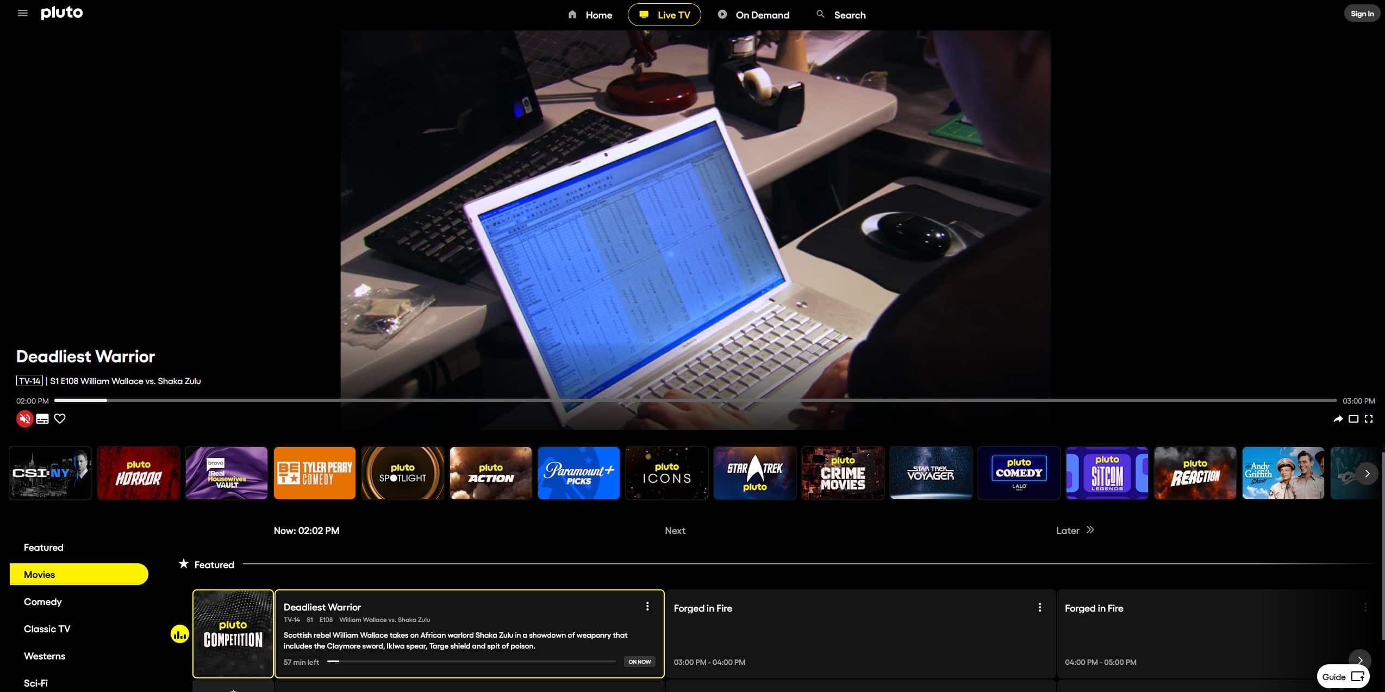Select Movies category

pos(79,574)
